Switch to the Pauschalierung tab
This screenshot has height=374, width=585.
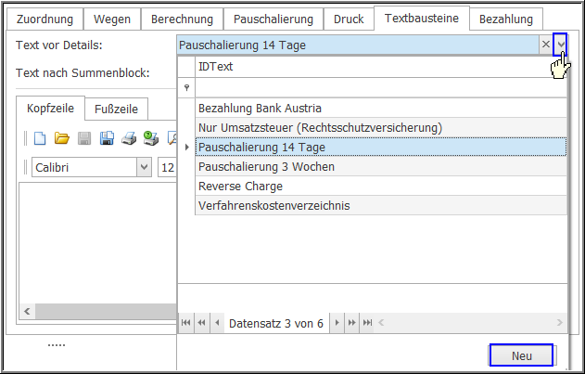pos(273,18)
